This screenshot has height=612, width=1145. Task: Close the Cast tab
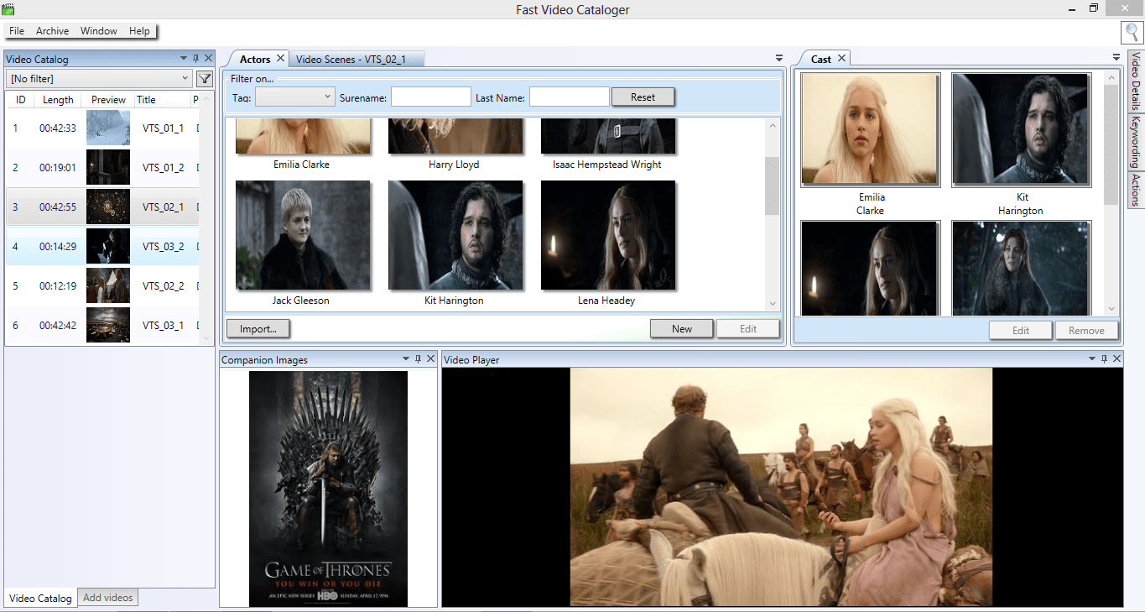pyautogui.click(x=841, y=58)
